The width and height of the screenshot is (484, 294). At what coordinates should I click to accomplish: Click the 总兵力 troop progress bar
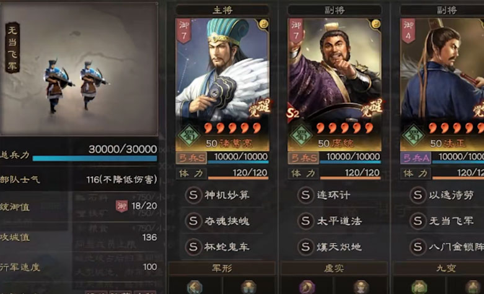coord(95,158)
